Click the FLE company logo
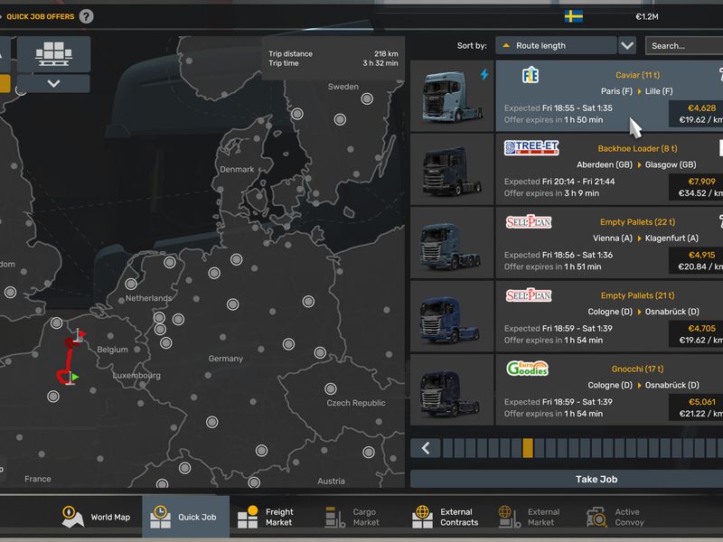Screen dimensions: 723x542 coord(531,75)
